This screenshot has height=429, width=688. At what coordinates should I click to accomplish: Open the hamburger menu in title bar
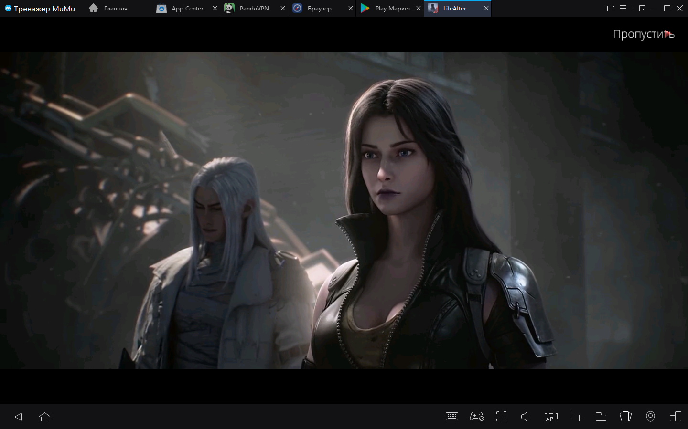tap(623, 9)
